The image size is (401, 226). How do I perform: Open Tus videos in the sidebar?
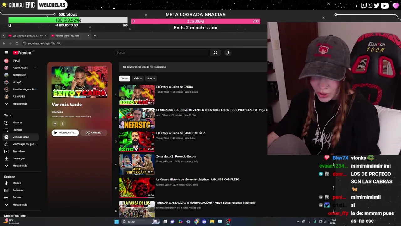[x=19, y=151]
